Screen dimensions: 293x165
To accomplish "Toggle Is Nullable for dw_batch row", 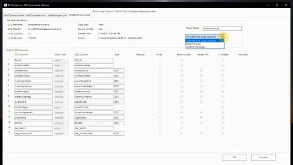I will [223, 128].
